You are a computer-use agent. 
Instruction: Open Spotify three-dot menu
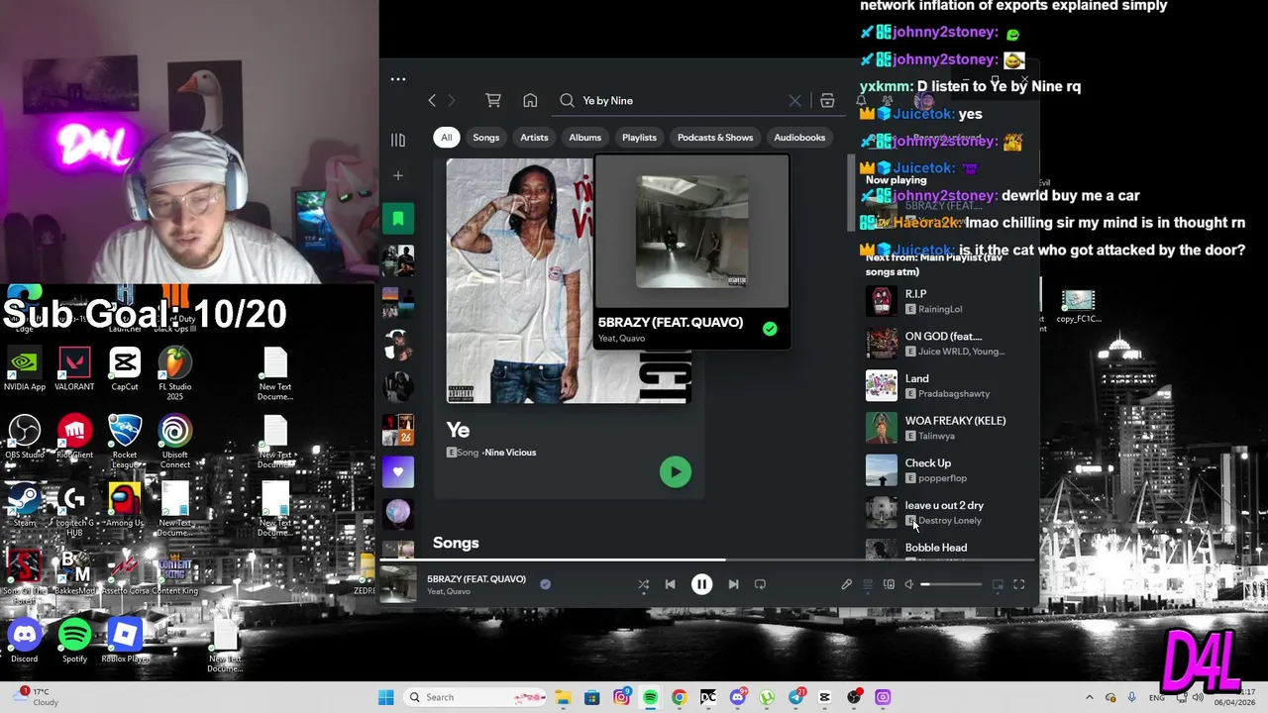coord(398,79)
